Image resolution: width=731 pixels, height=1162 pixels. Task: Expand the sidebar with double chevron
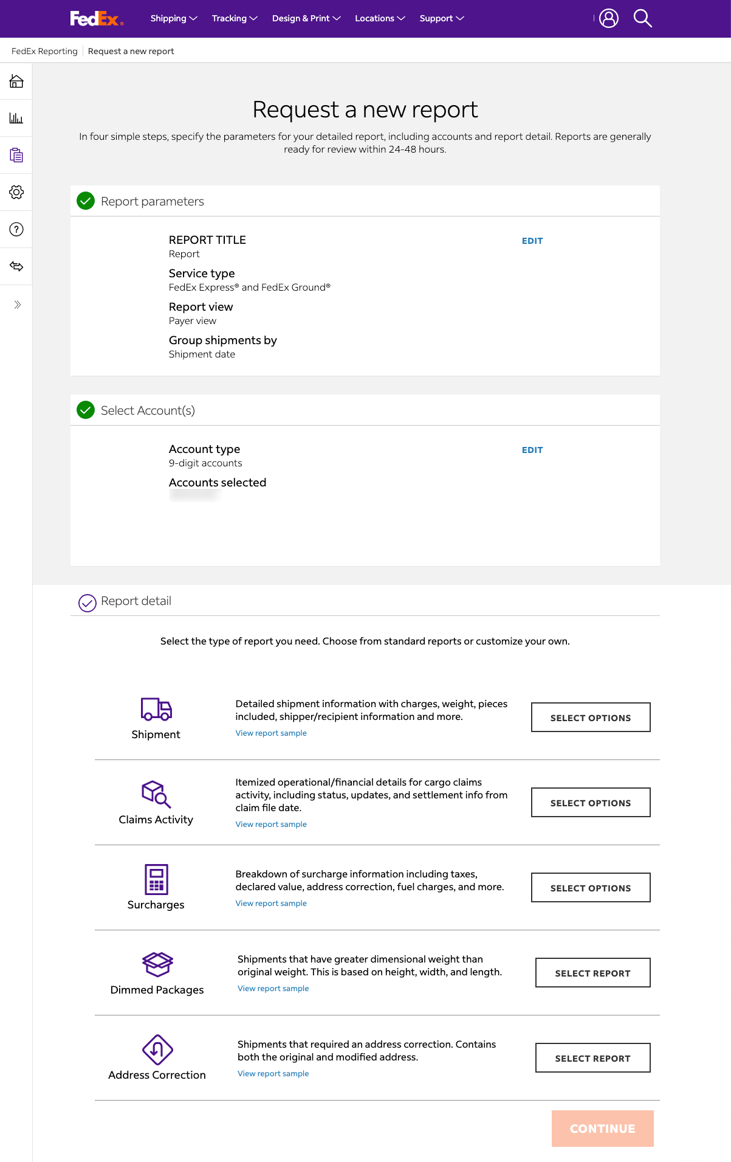[18, 305]
